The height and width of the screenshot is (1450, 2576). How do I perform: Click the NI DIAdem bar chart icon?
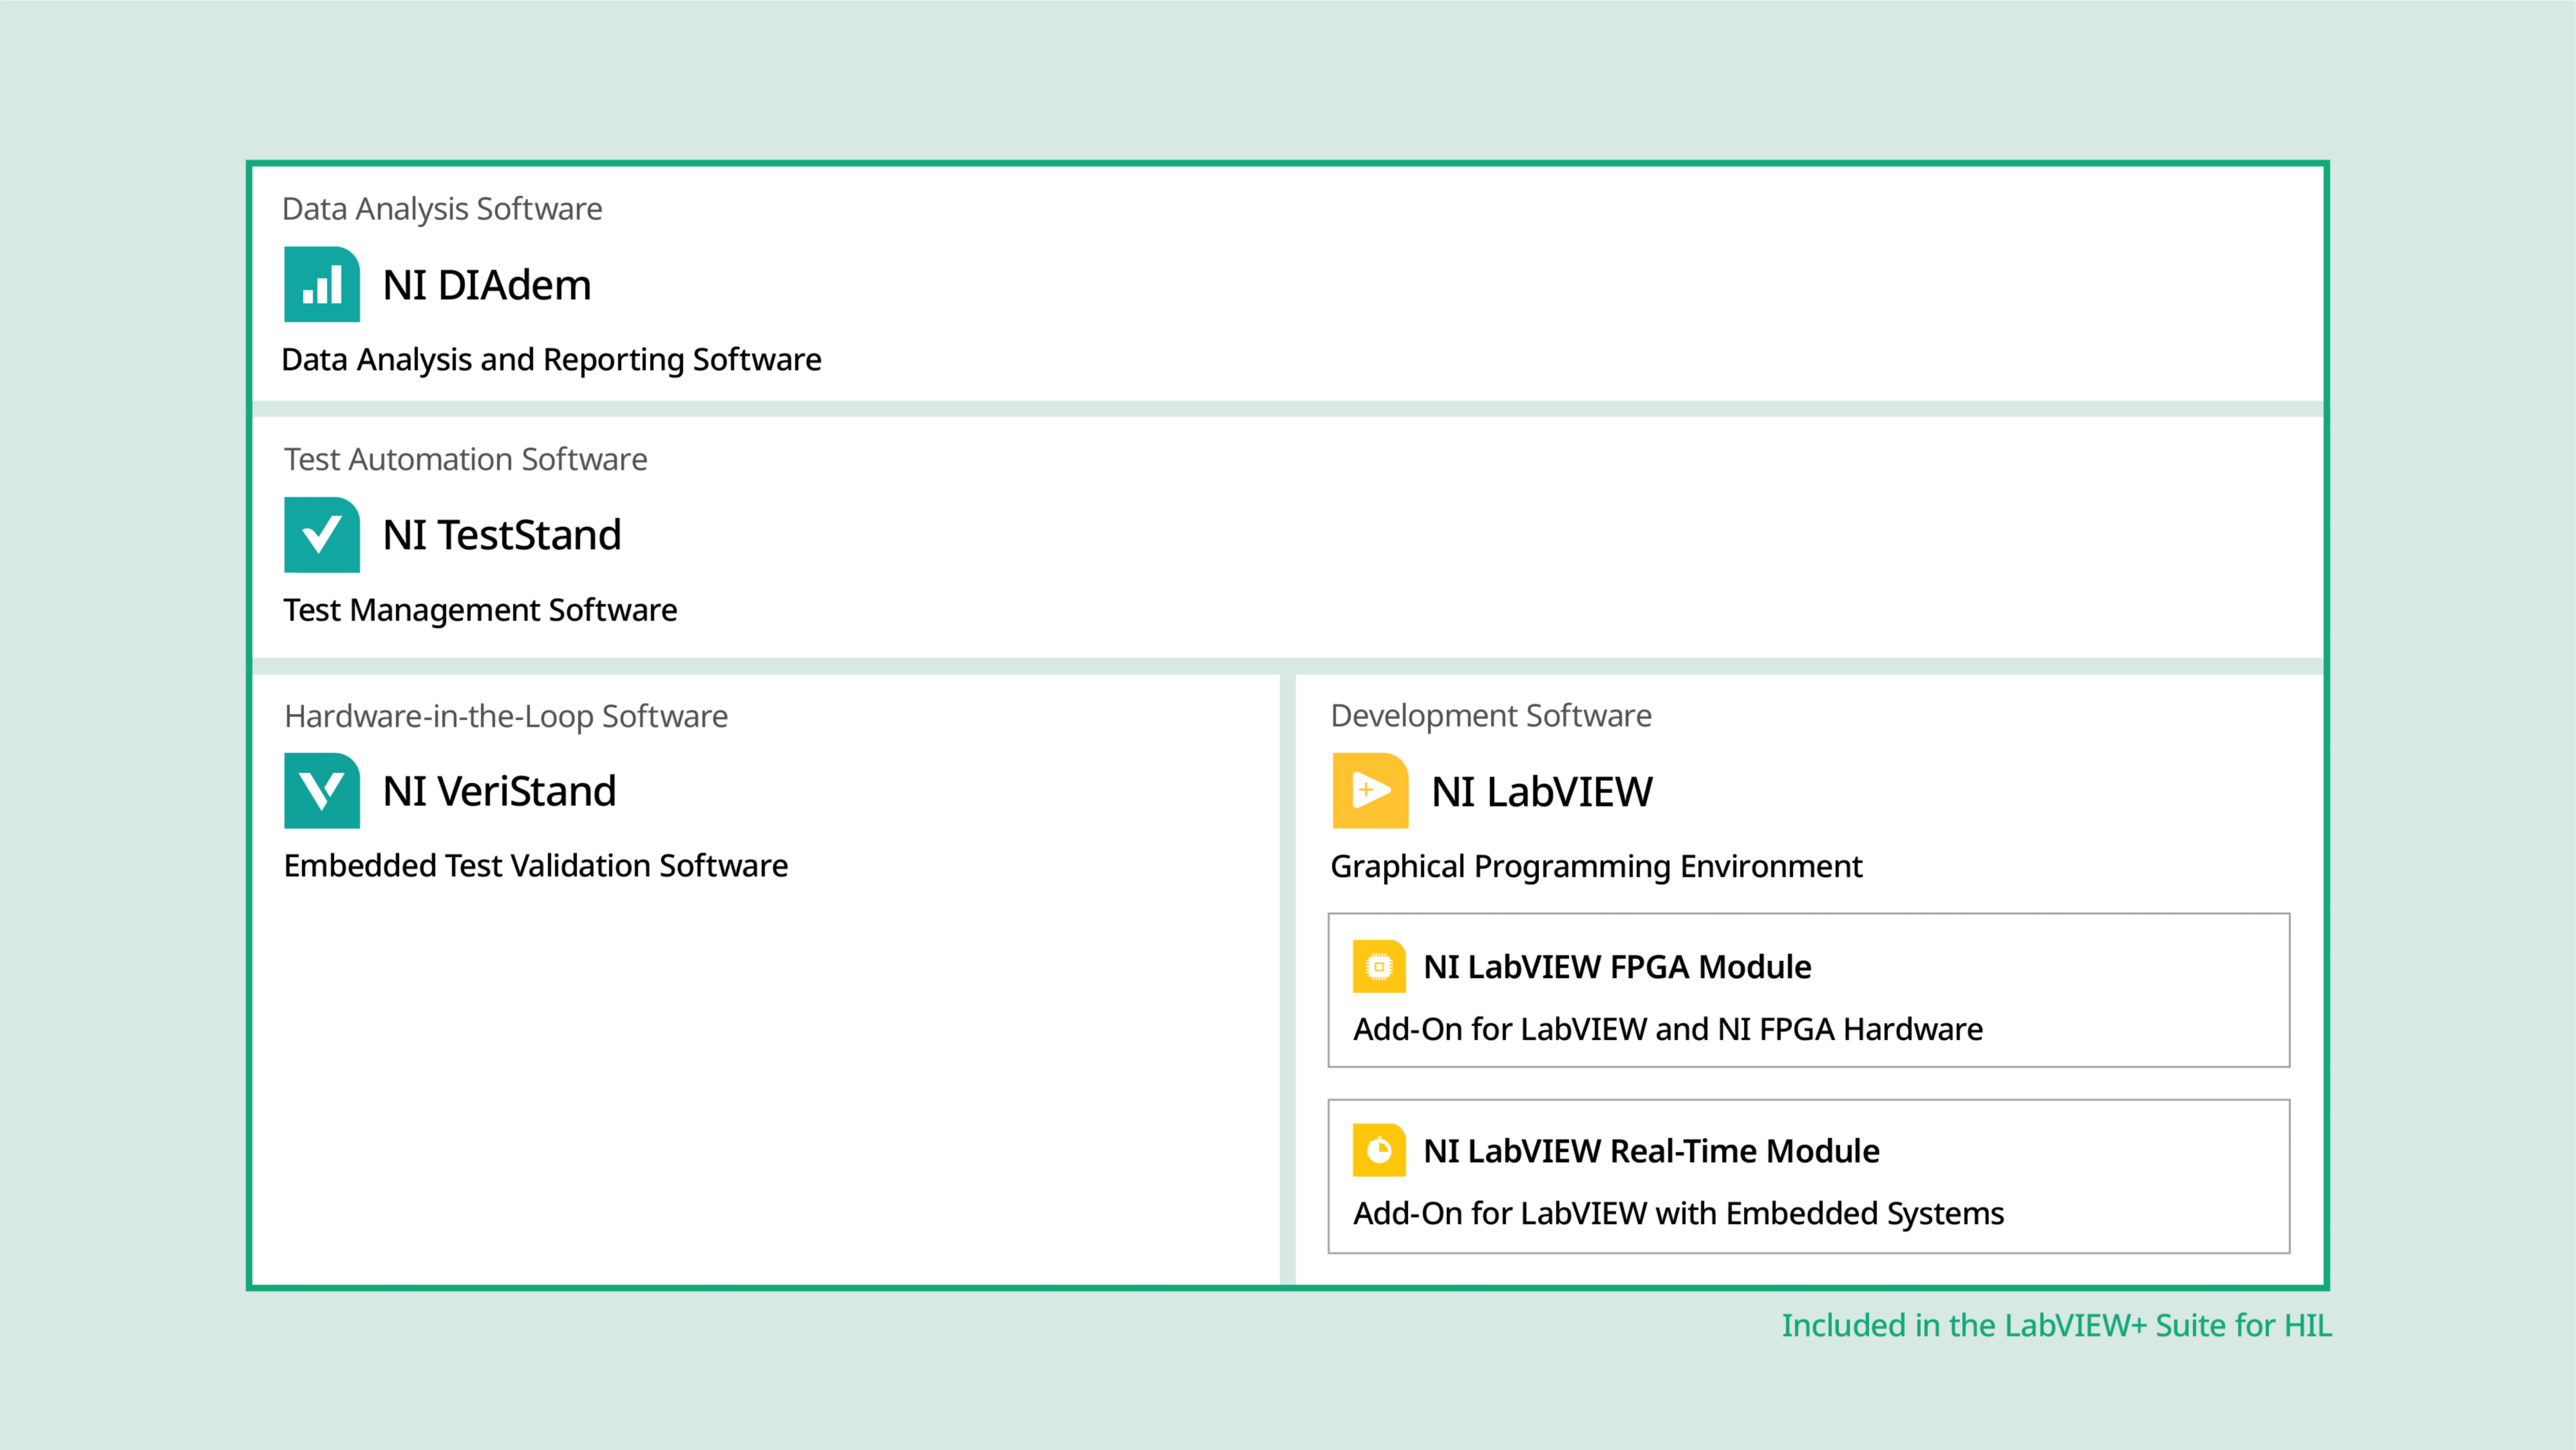[321, 284]
